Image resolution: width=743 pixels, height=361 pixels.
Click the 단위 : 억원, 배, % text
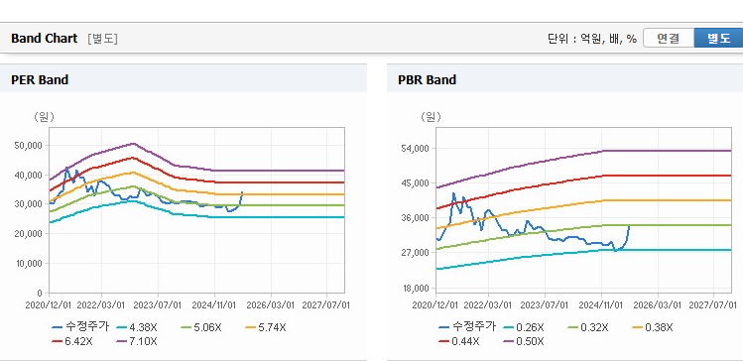tap(592, 39)
